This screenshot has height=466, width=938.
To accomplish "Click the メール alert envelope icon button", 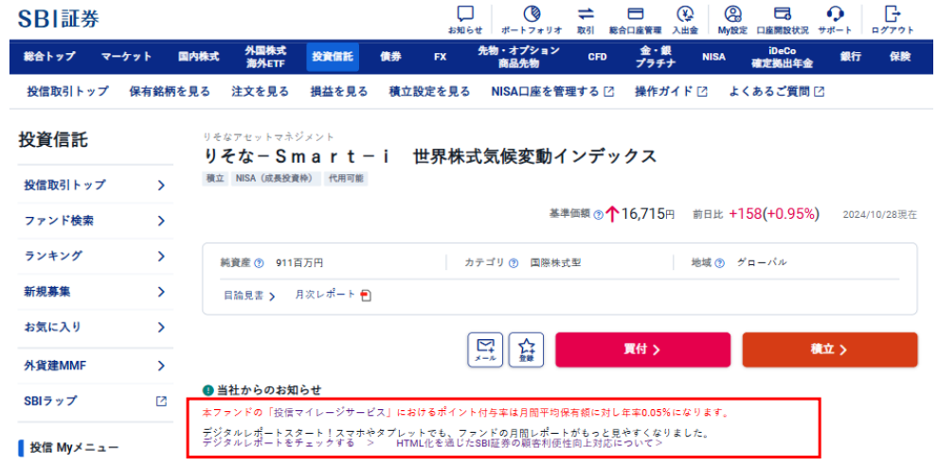I will [x=485, y=349].
